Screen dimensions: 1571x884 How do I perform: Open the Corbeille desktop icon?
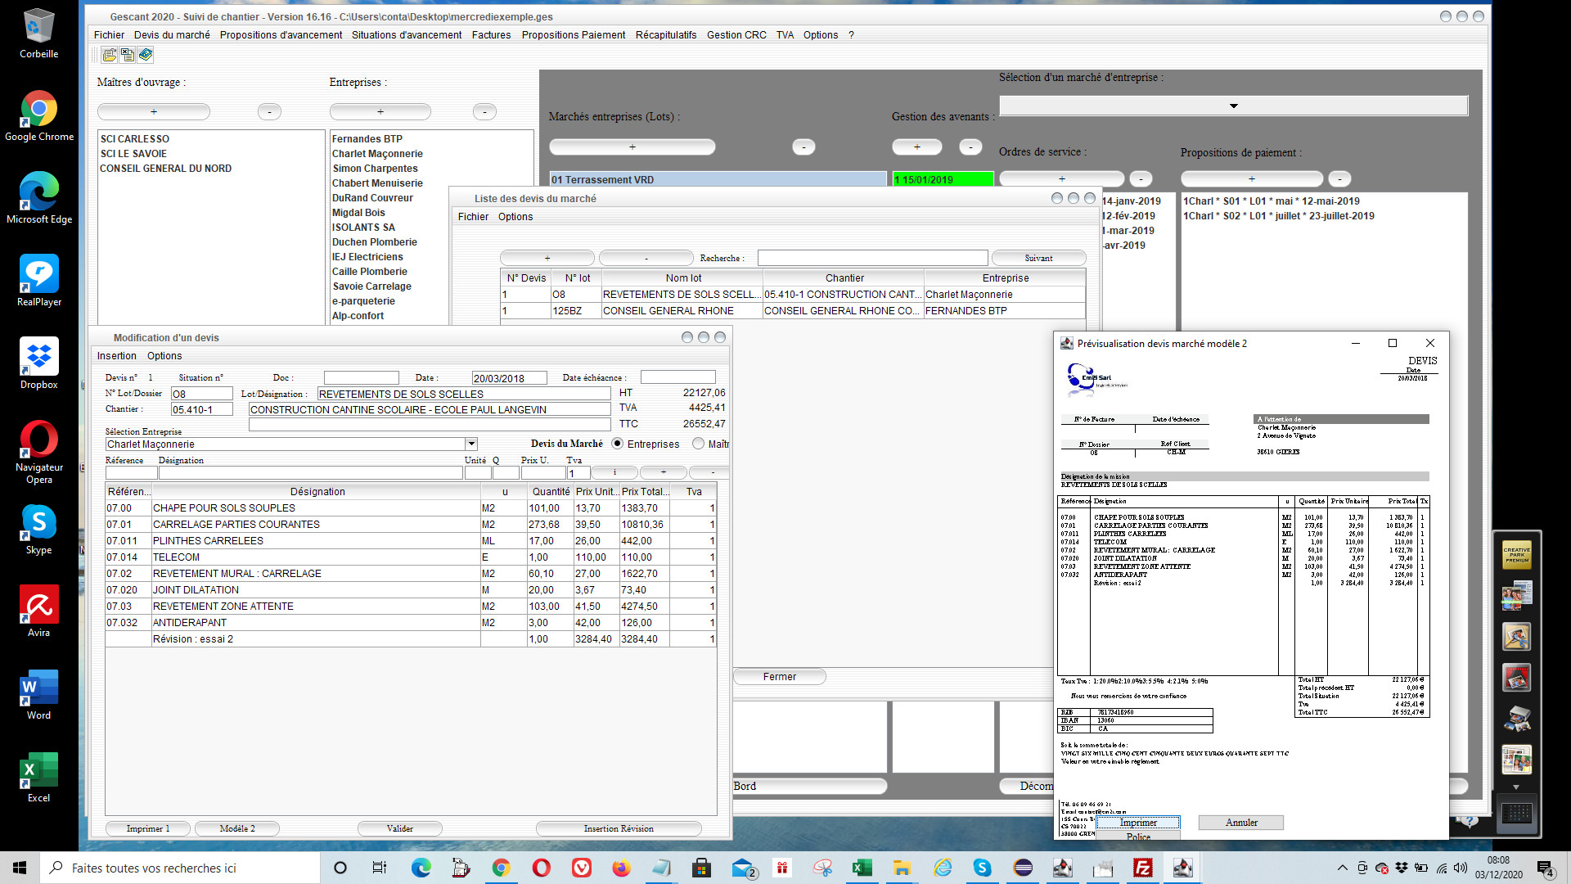(x=38, y=34)
